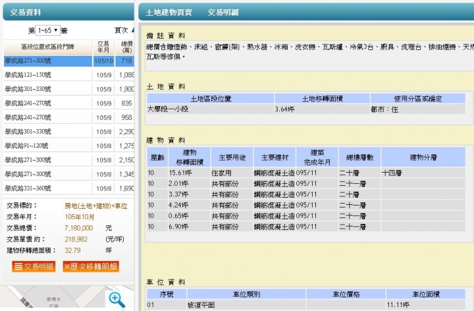Screen dimensions: 474x311
Task: Click the 使用分區或編定 column header
Action: click(418, 99)
